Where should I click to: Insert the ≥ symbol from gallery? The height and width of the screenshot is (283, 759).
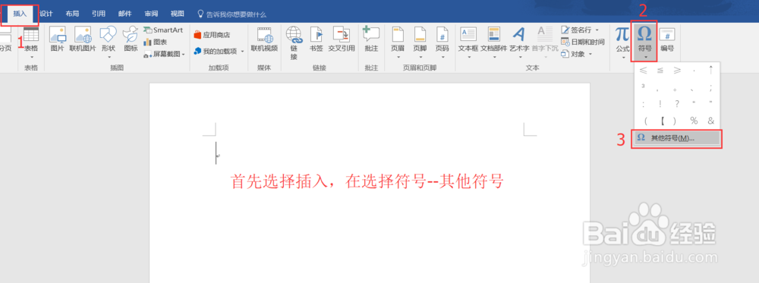click(x=677, y=71)
